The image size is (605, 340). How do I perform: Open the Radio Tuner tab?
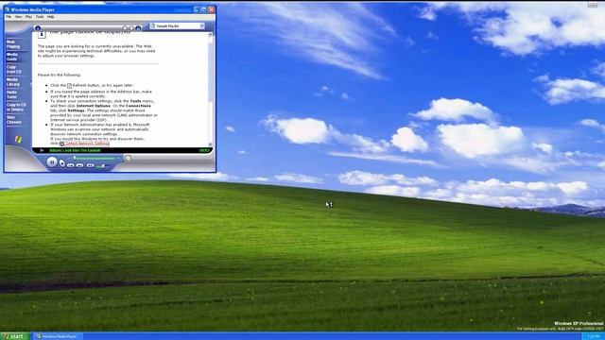point(12,94)
